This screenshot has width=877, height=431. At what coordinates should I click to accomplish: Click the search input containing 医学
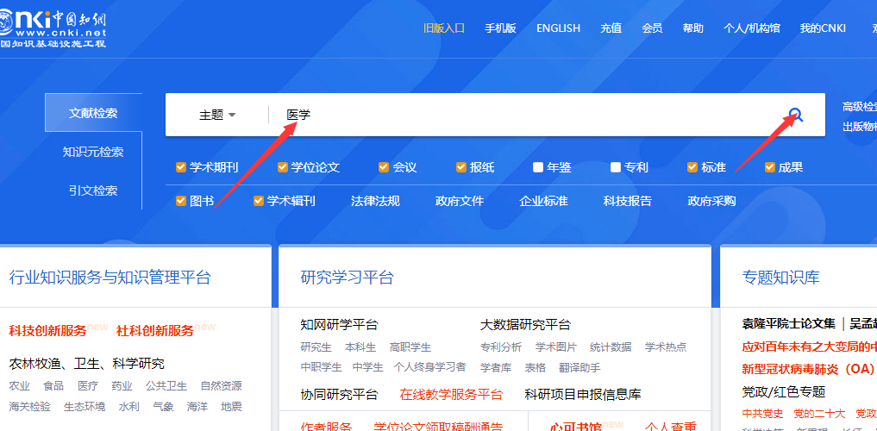pyautogui.click(x=517, y=115)
